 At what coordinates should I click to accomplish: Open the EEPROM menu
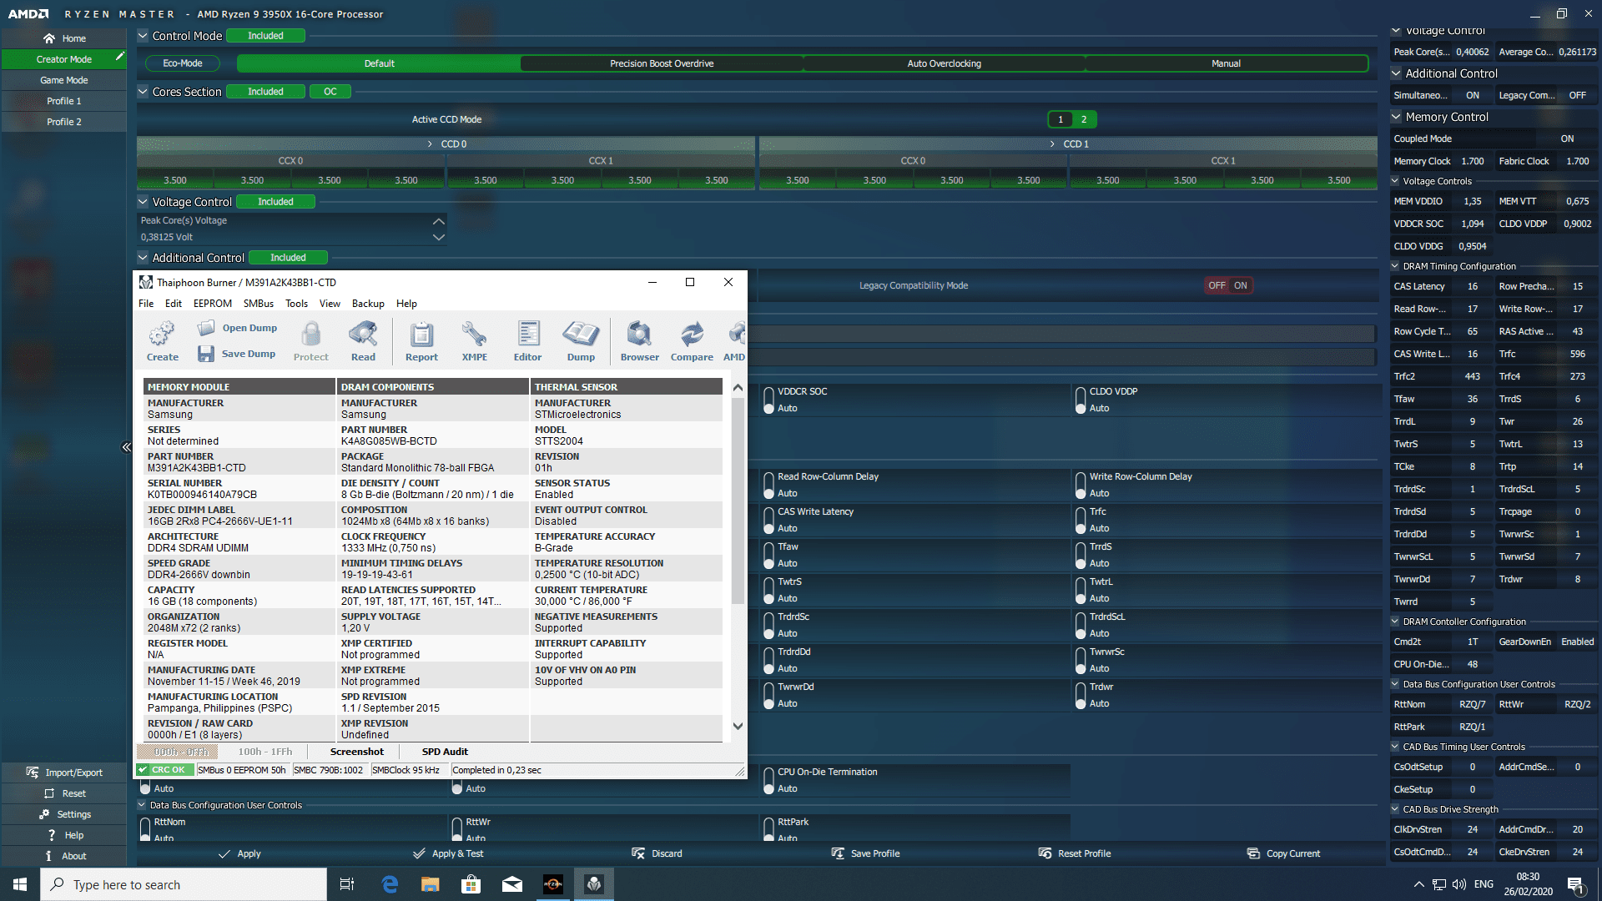[213, 304]
